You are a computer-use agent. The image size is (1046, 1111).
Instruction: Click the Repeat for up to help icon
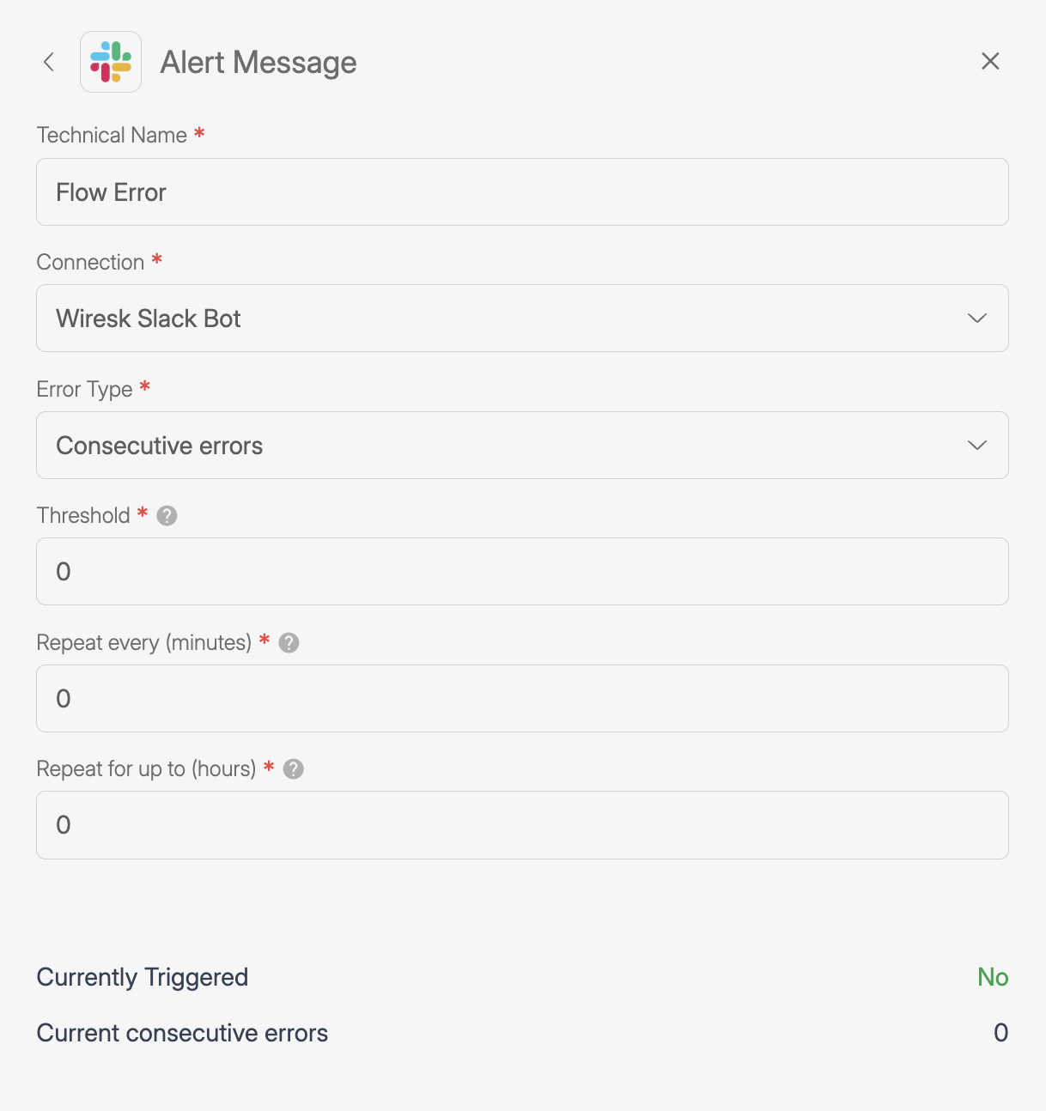click(x=294, y=769)
